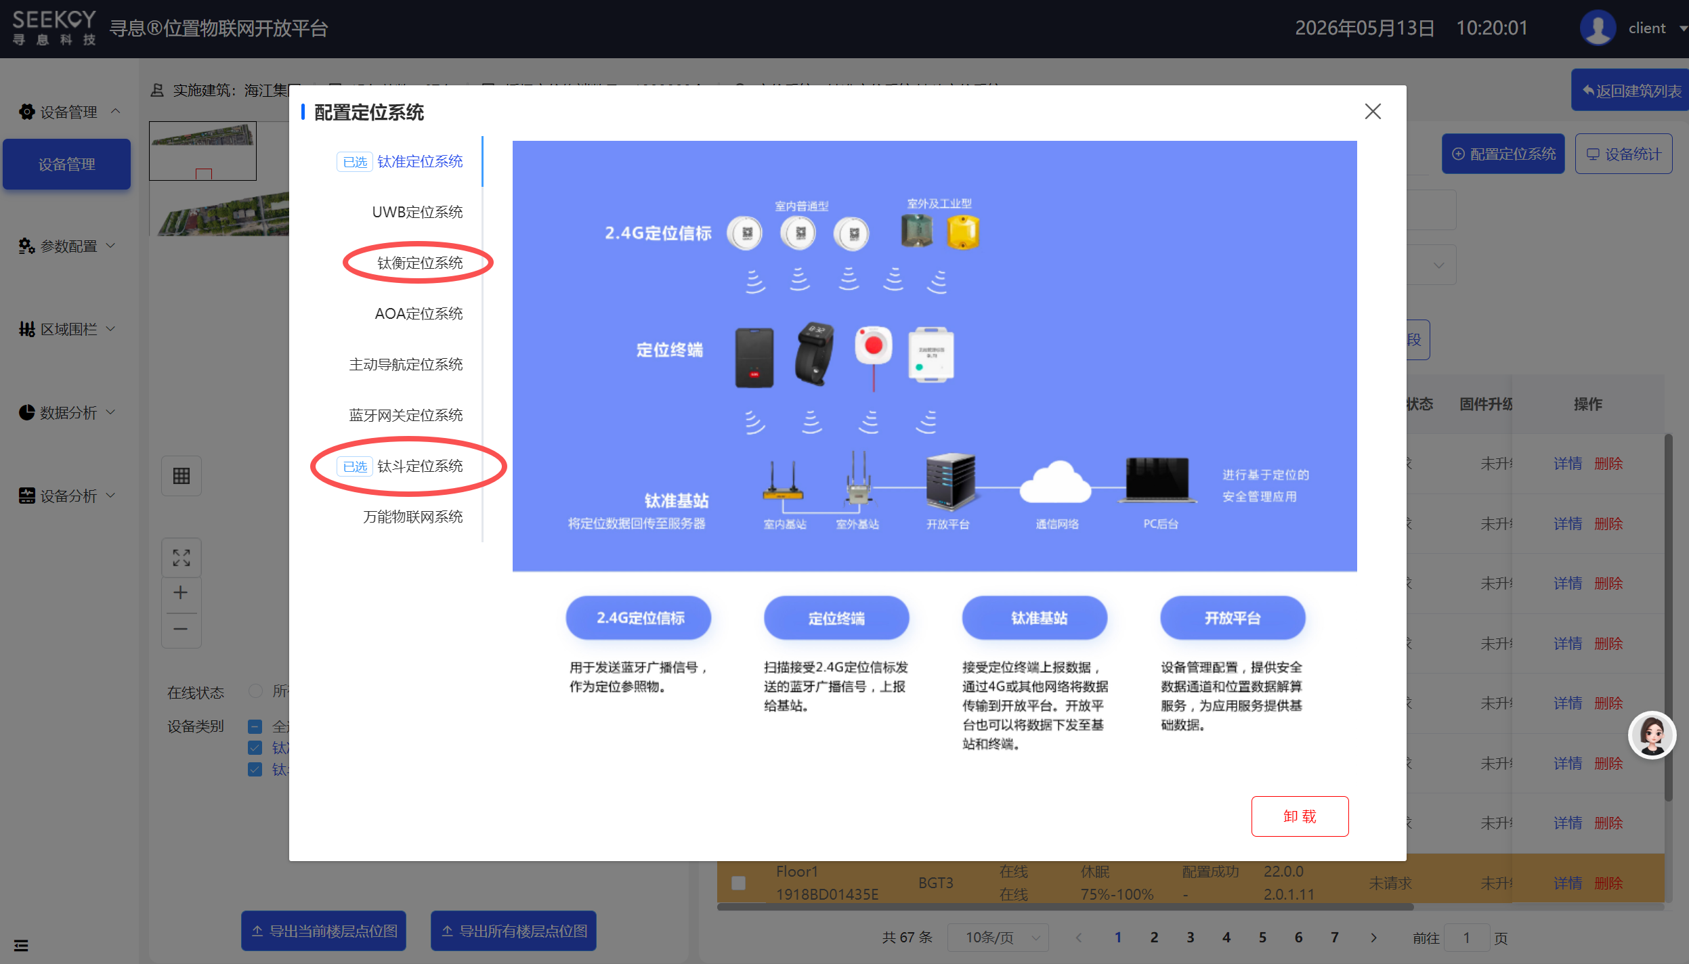
Task: Go to page 4
Action: (x=1226, y=938)
